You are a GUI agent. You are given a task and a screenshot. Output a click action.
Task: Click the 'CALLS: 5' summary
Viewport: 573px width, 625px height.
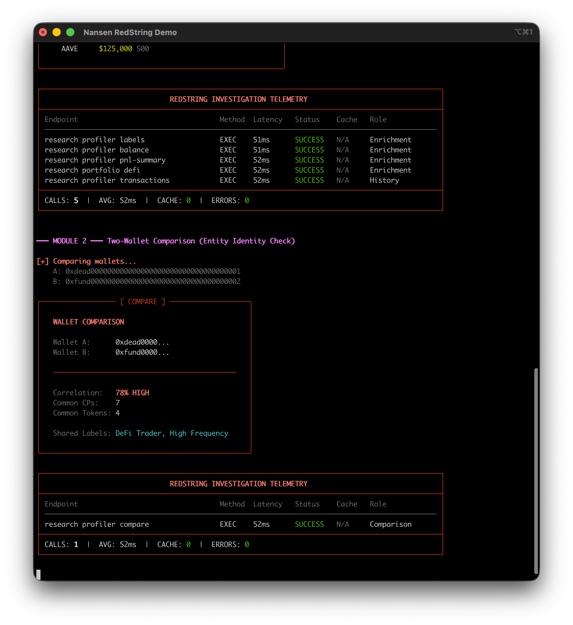tap(61, 201)
